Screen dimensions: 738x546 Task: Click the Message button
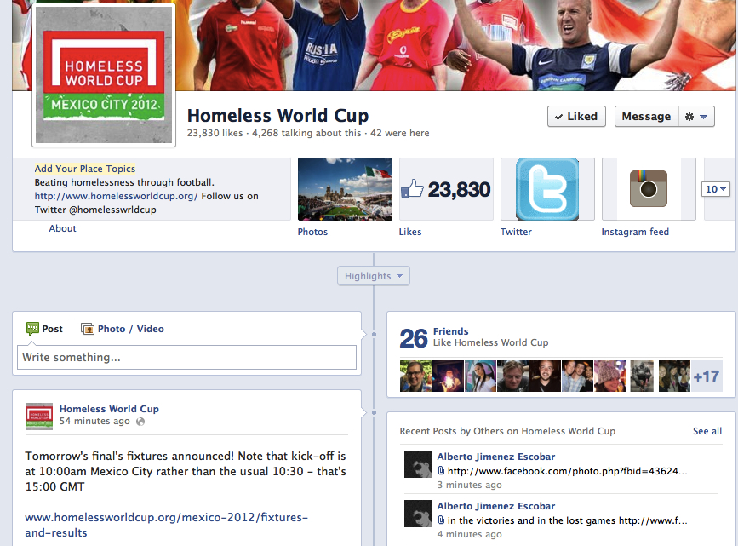click(646, 117)
